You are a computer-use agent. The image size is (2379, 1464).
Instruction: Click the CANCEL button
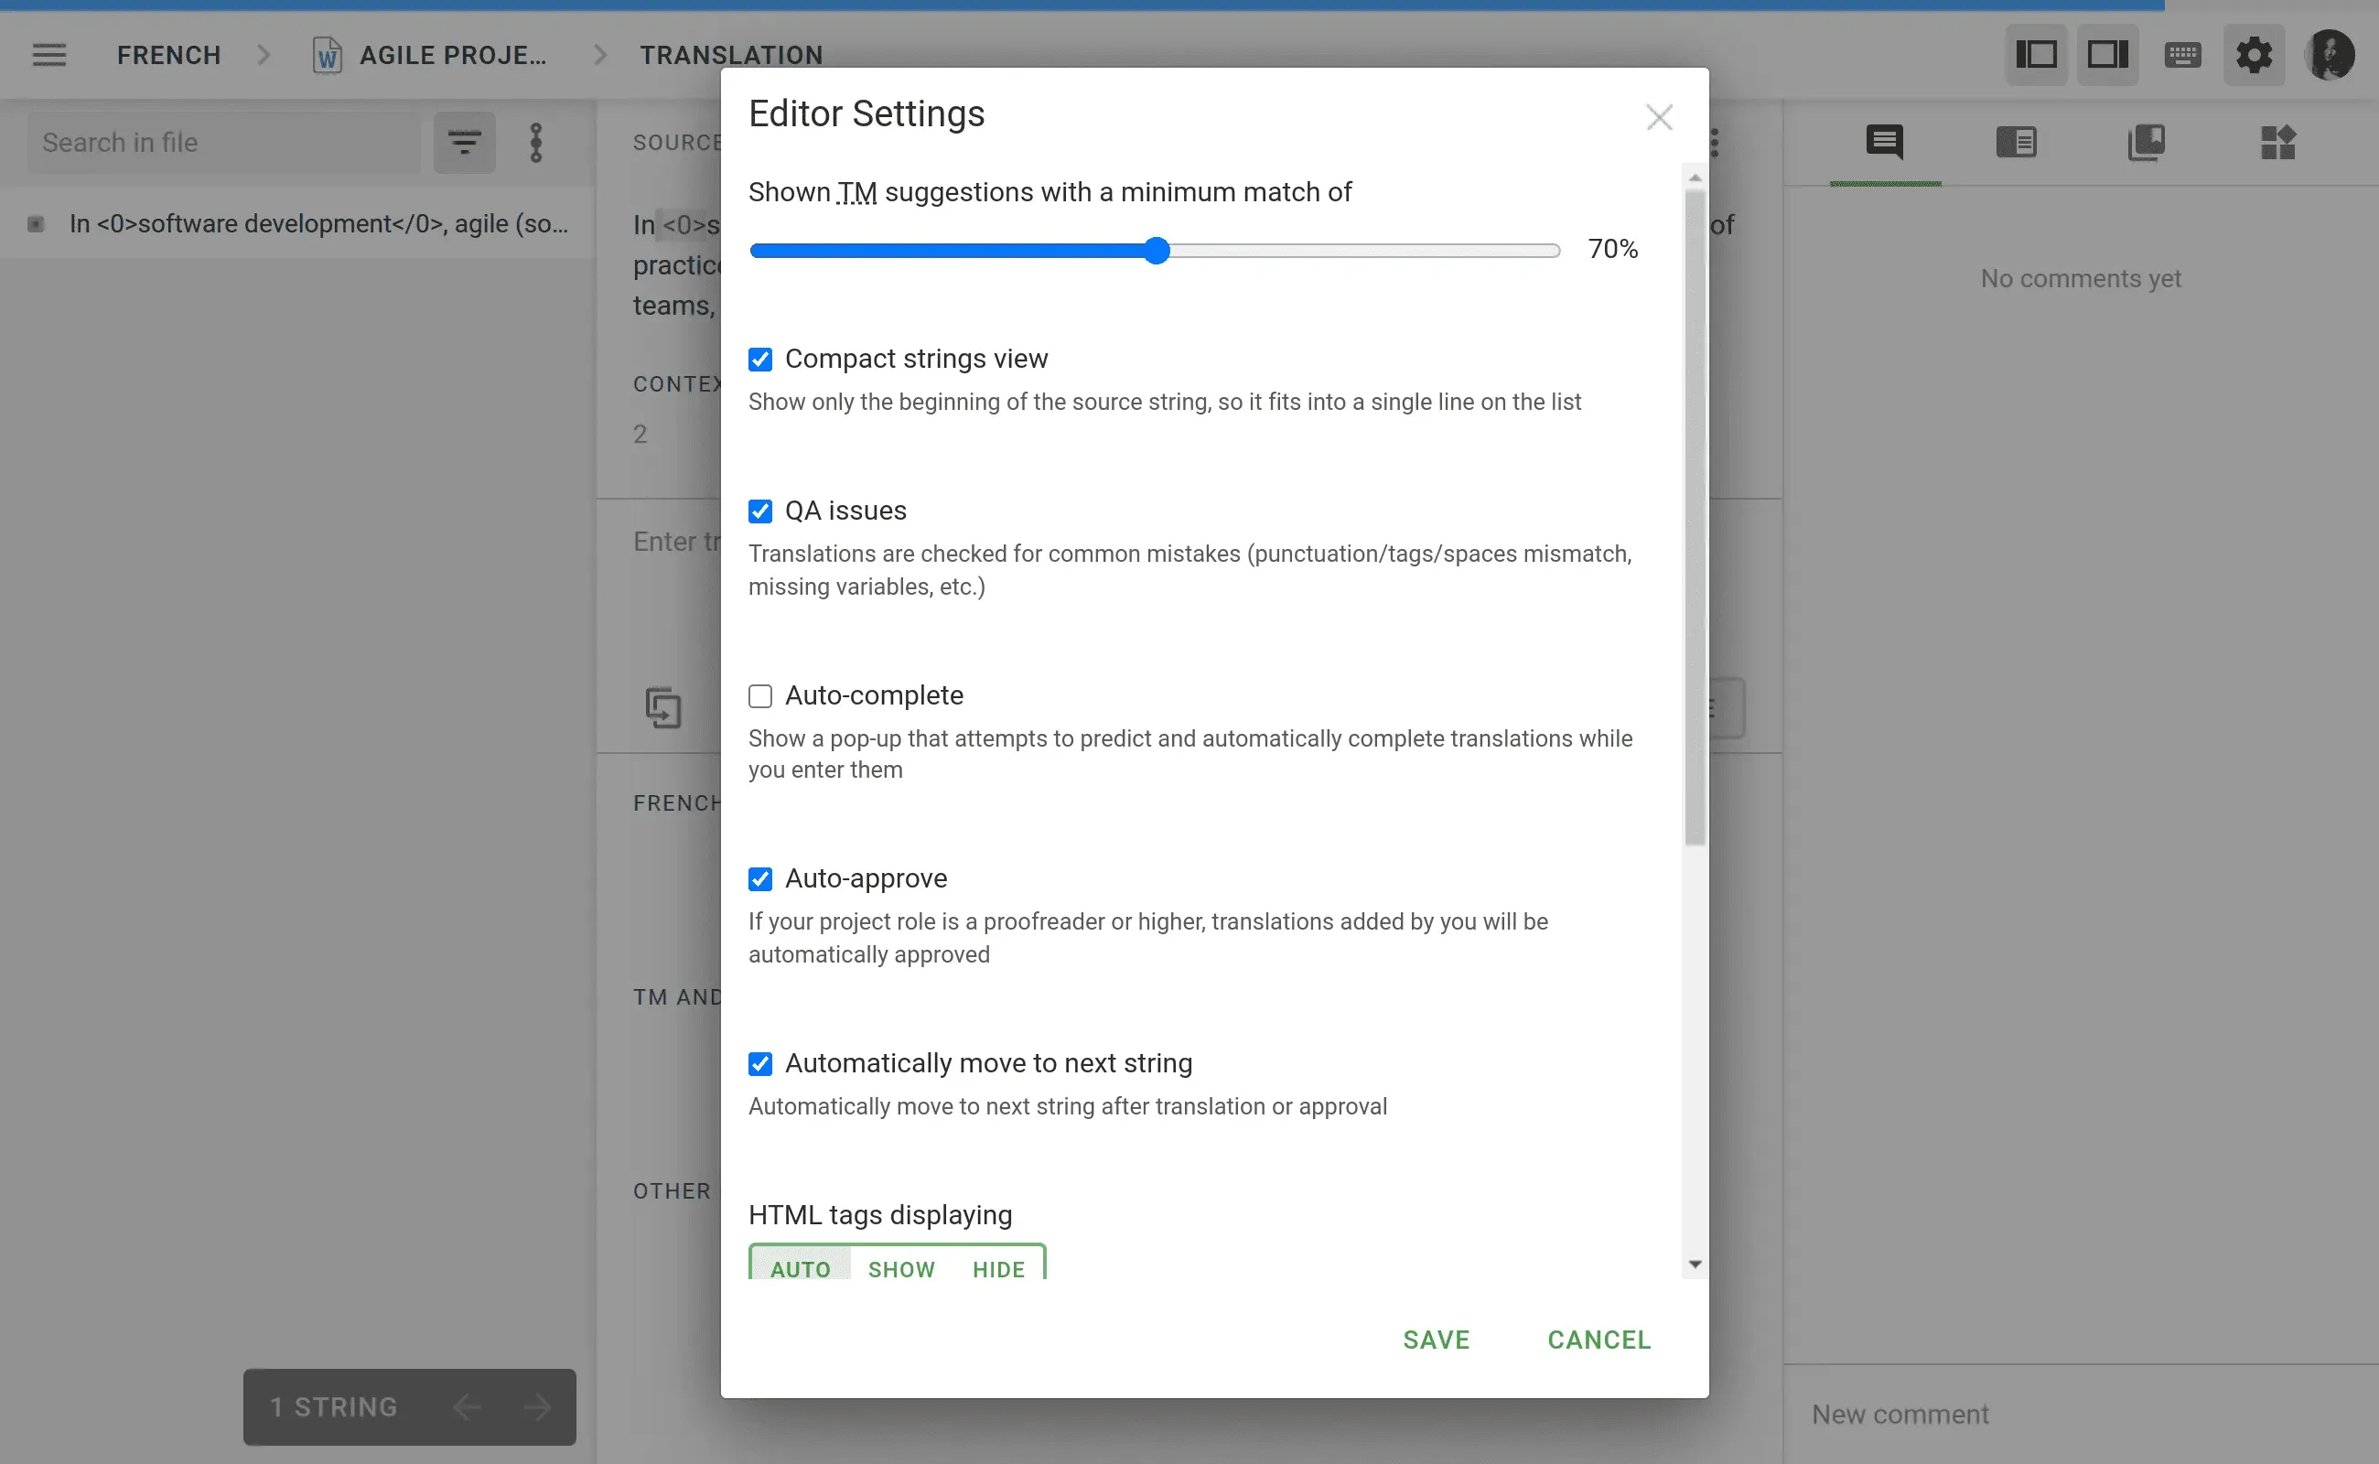coord(1599,1340)
